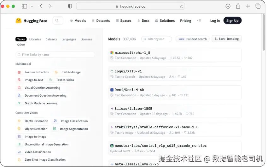The width and height of the screenshot is (268, 168).
Task: Open the microsoft/phi-1_5 model card
Action: 175,55
